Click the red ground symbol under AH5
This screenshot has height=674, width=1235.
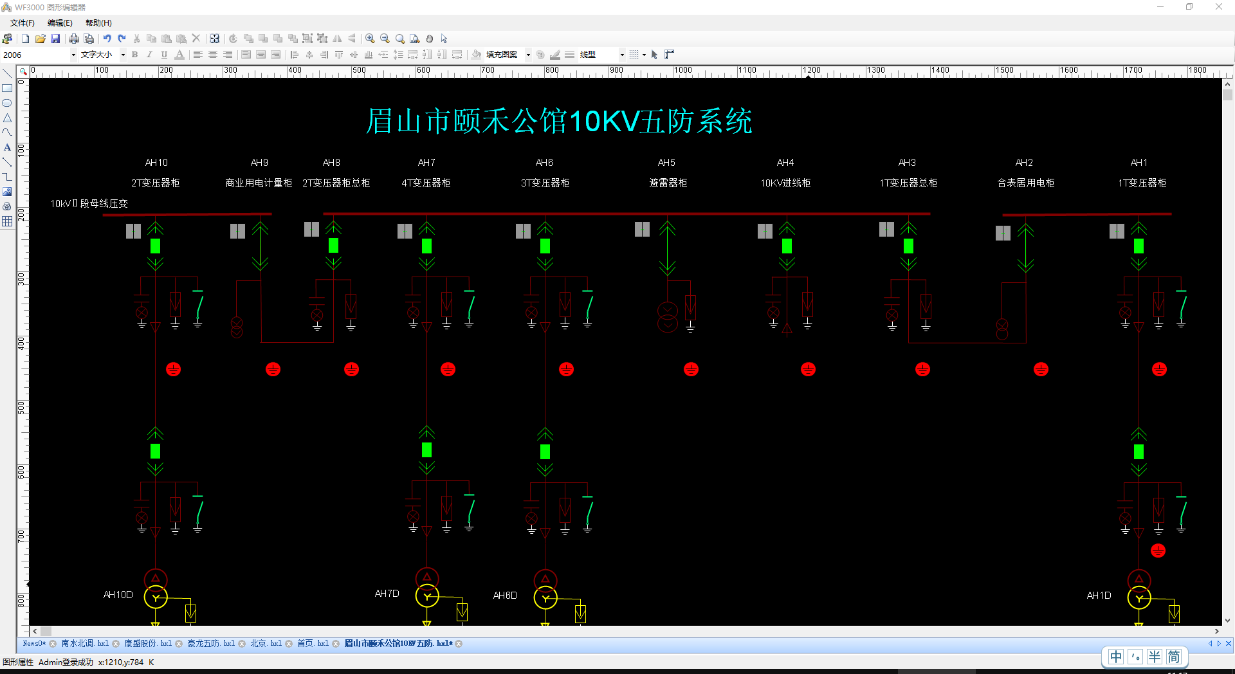click(691, 369)
